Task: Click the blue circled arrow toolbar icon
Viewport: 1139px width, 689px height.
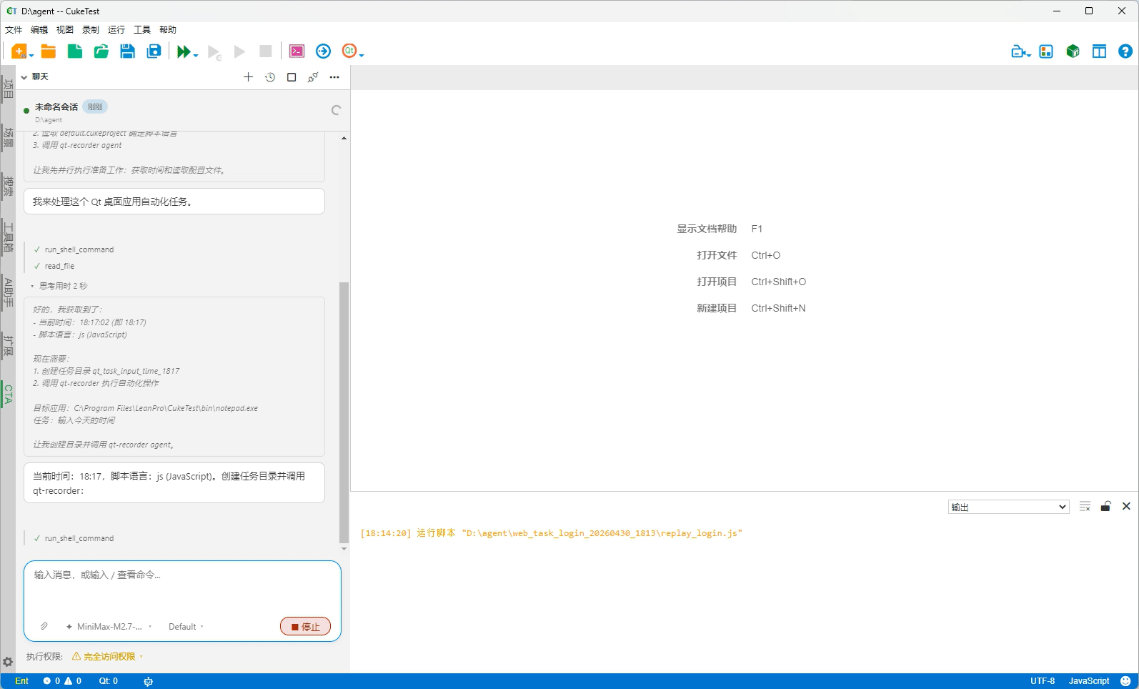Action: click(x=323, y=51)
